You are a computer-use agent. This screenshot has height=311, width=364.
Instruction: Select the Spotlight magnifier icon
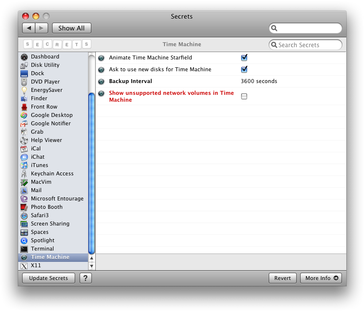coord(24,241)
